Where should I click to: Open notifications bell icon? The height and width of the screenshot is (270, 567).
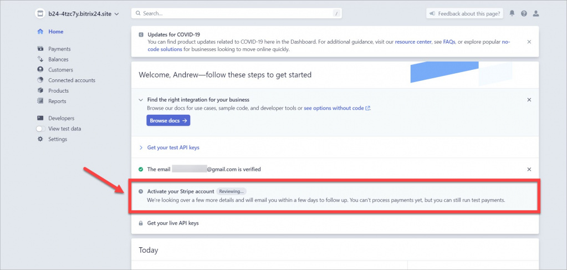(x=512, y=13)
